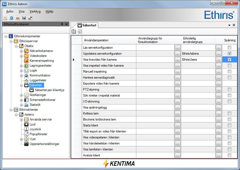Click the Säkerhet per klienttyp lock icon
This screenshot has width=240, height=170.
pos(32,90)
